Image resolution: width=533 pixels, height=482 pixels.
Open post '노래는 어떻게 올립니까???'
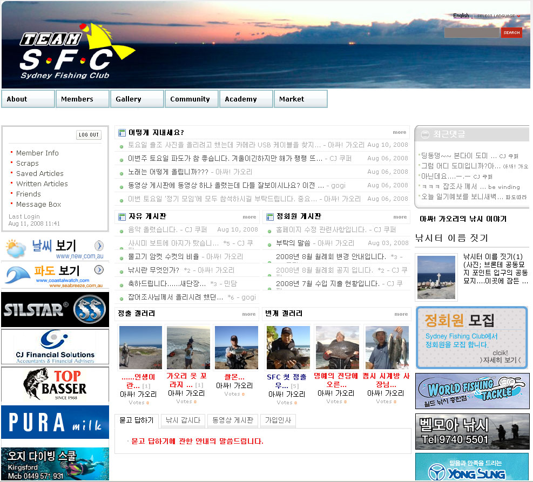168,172
